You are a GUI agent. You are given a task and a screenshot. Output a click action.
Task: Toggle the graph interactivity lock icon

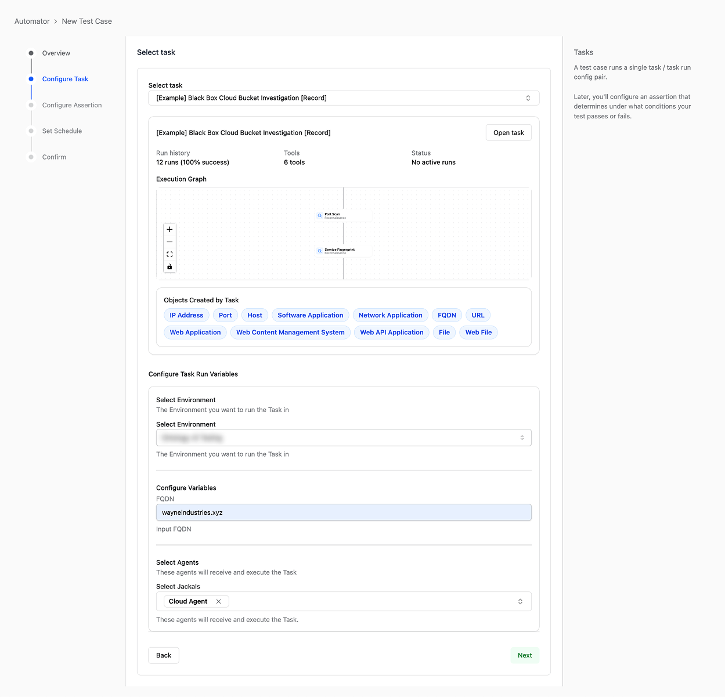[169, 267]
